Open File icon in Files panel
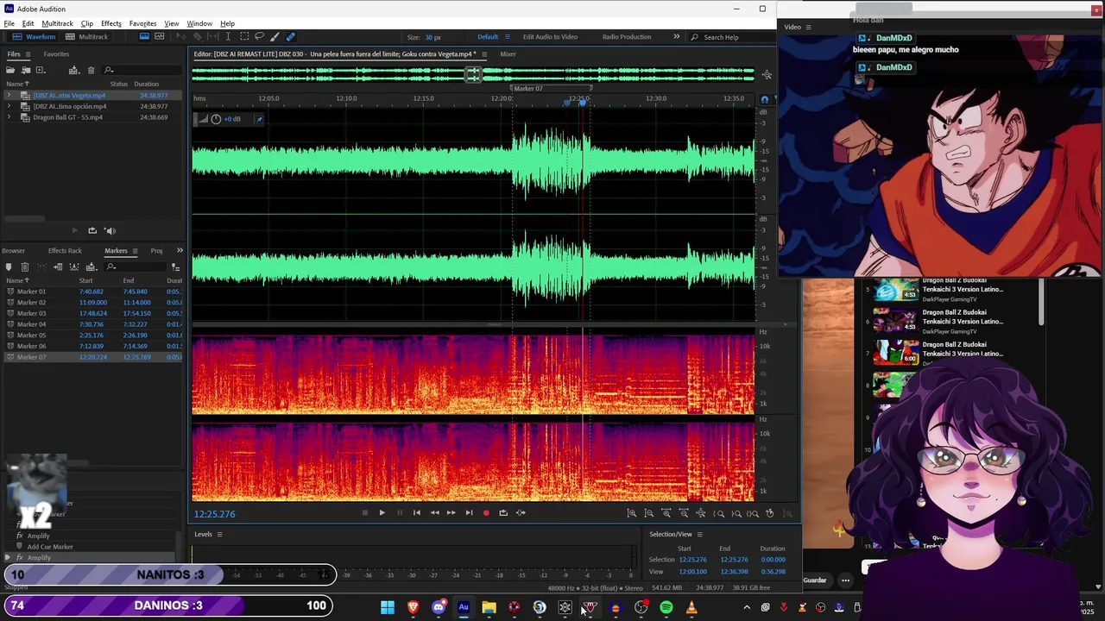This screenshot has width=1105, height=621. [x=10, y=70]
